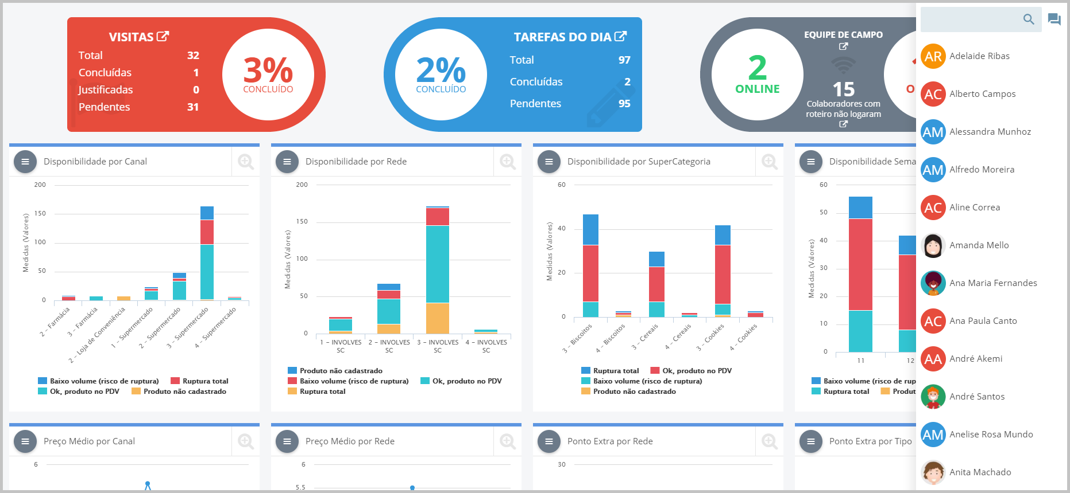Open the chat with Amanda Mello
This screenshot has height=493, width=1070.
[x=979, y=245]
